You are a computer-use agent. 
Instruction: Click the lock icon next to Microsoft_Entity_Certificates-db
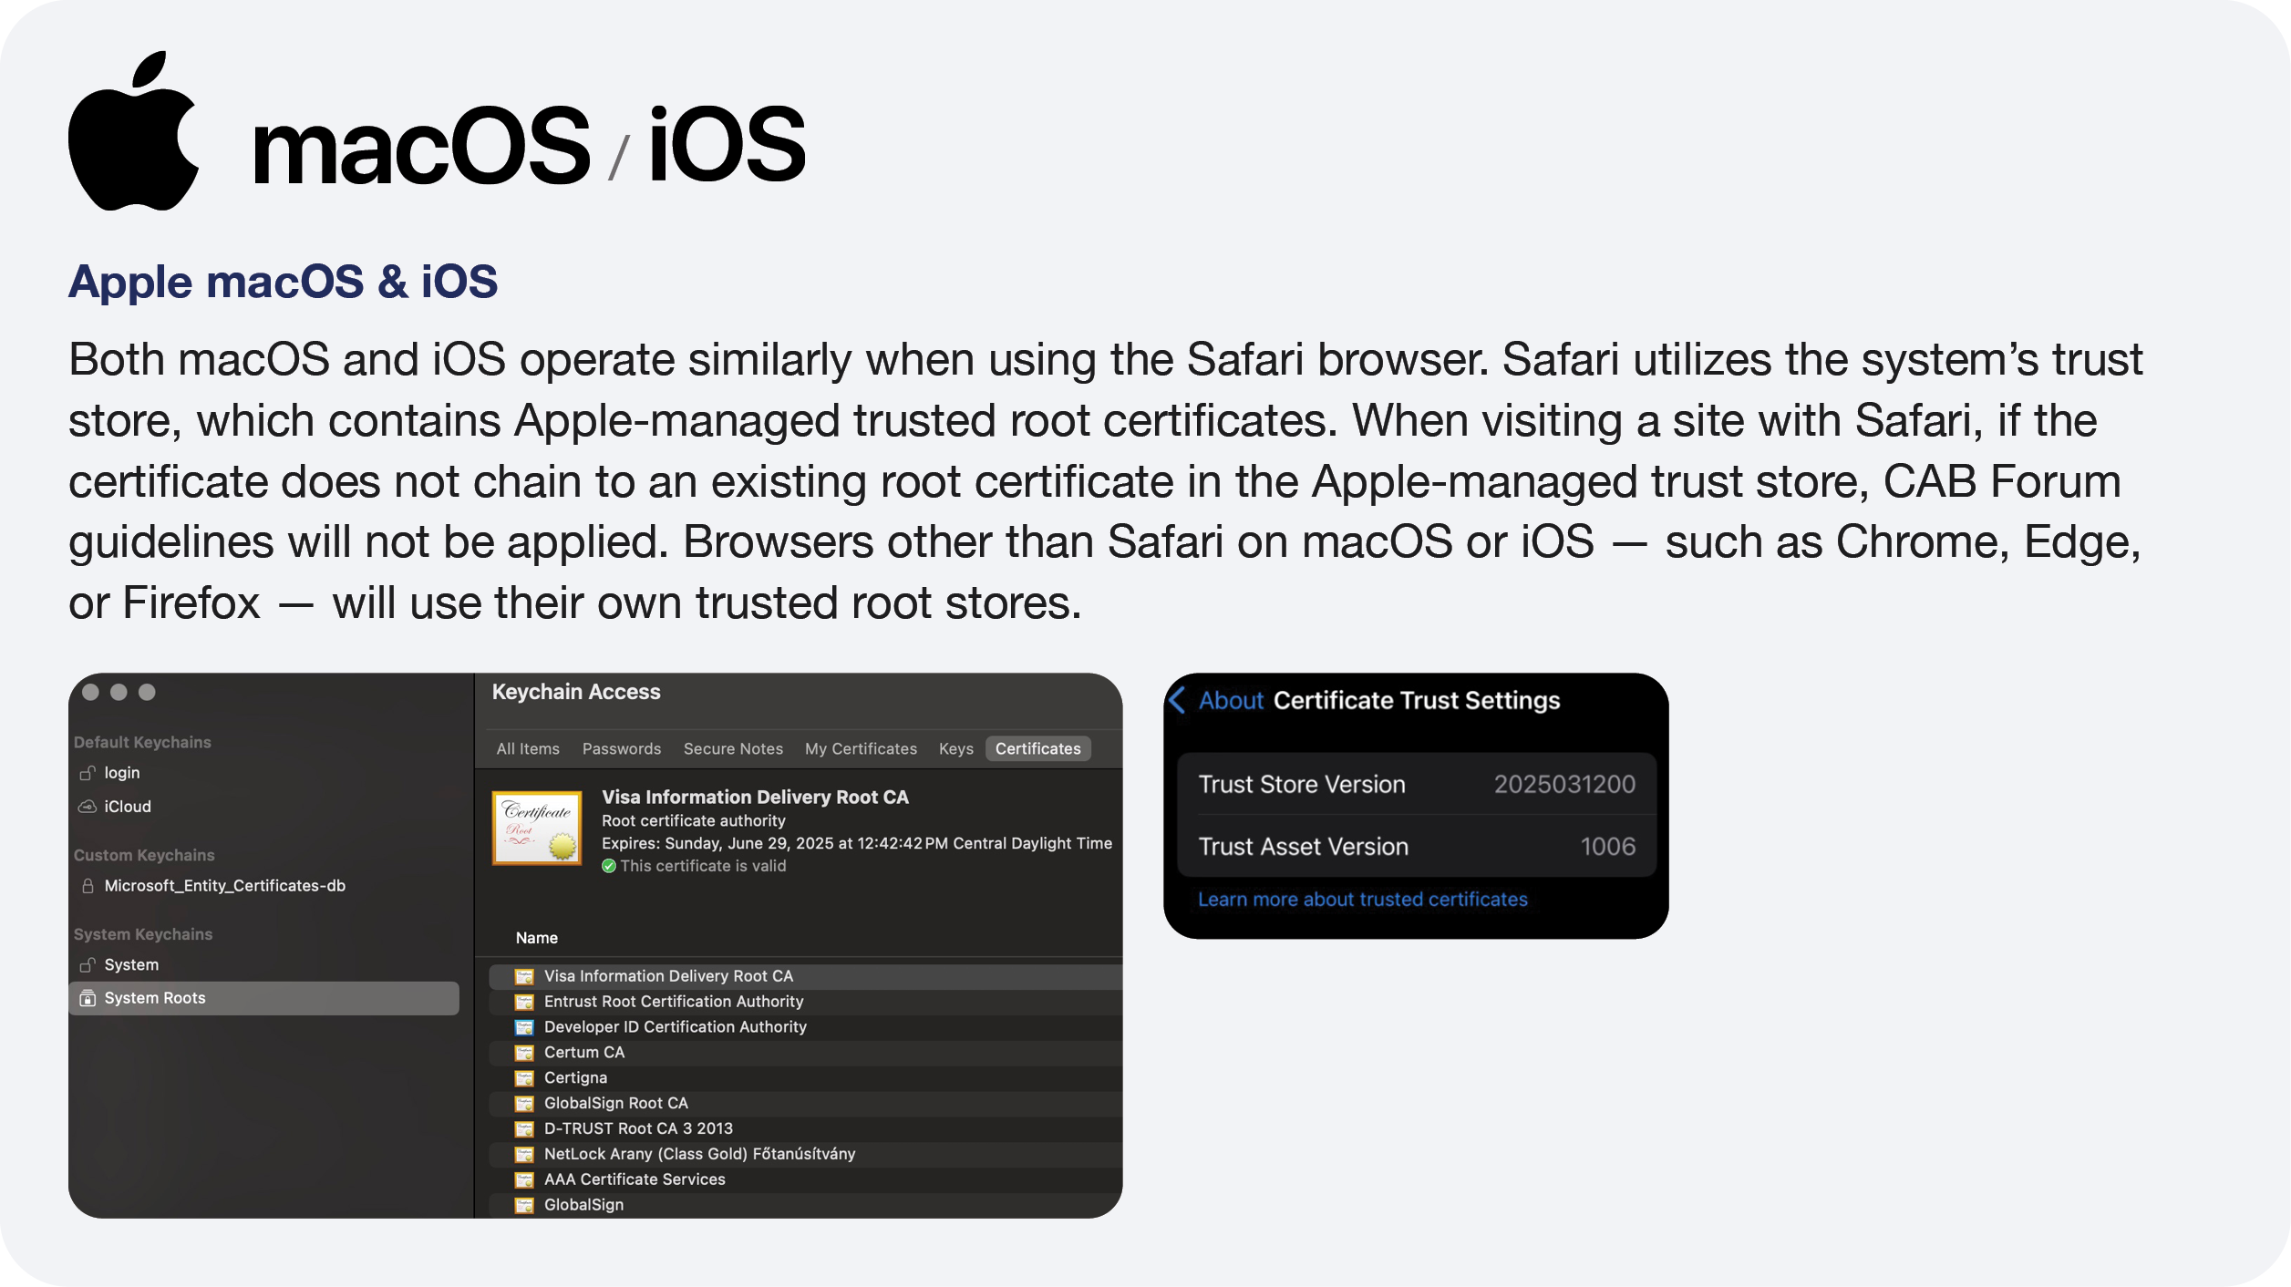(88, 886)
